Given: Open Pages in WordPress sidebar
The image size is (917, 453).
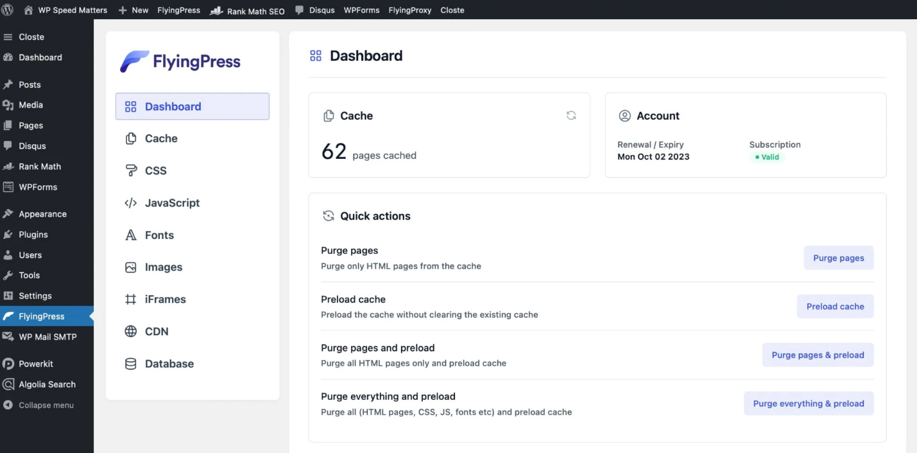Looking at the screenshot, I should tap(47, 126).
